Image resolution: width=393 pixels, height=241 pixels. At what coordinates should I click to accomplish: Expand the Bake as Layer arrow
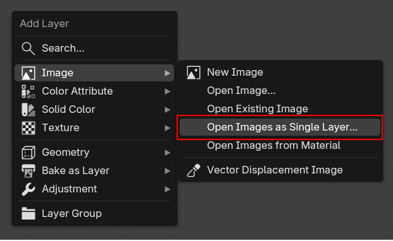click(167, 171)
